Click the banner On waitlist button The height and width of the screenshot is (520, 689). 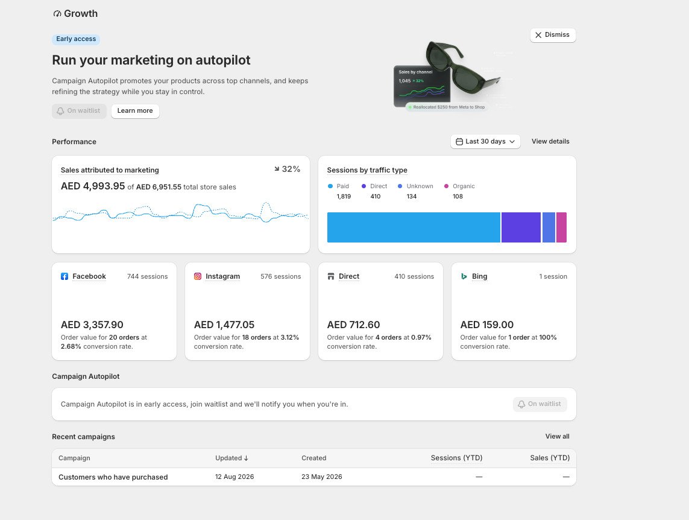click(79, 111)
